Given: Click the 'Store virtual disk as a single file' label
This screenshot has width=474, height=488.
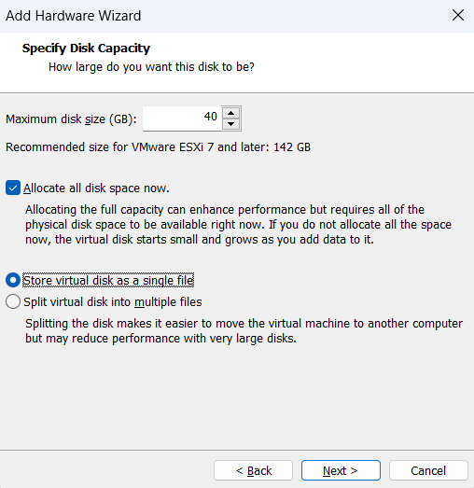Looking at the screenshot, I should pos(108,280).
